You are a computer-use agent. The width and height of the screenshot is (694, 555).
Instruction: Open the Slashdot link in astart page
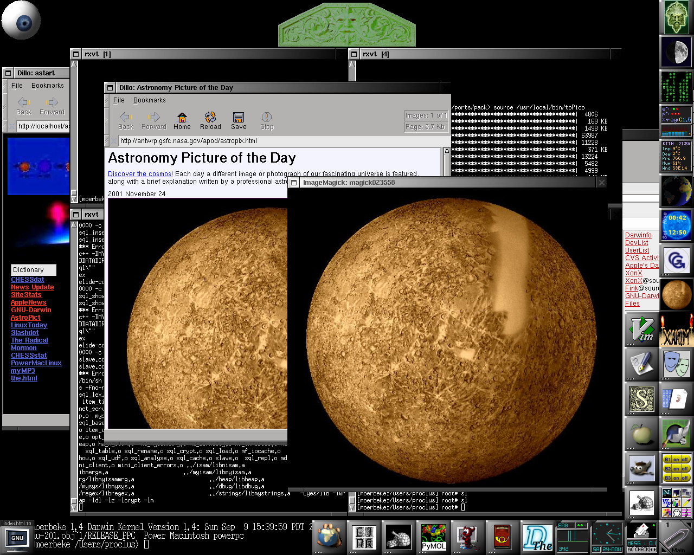(x=25, y=333)
